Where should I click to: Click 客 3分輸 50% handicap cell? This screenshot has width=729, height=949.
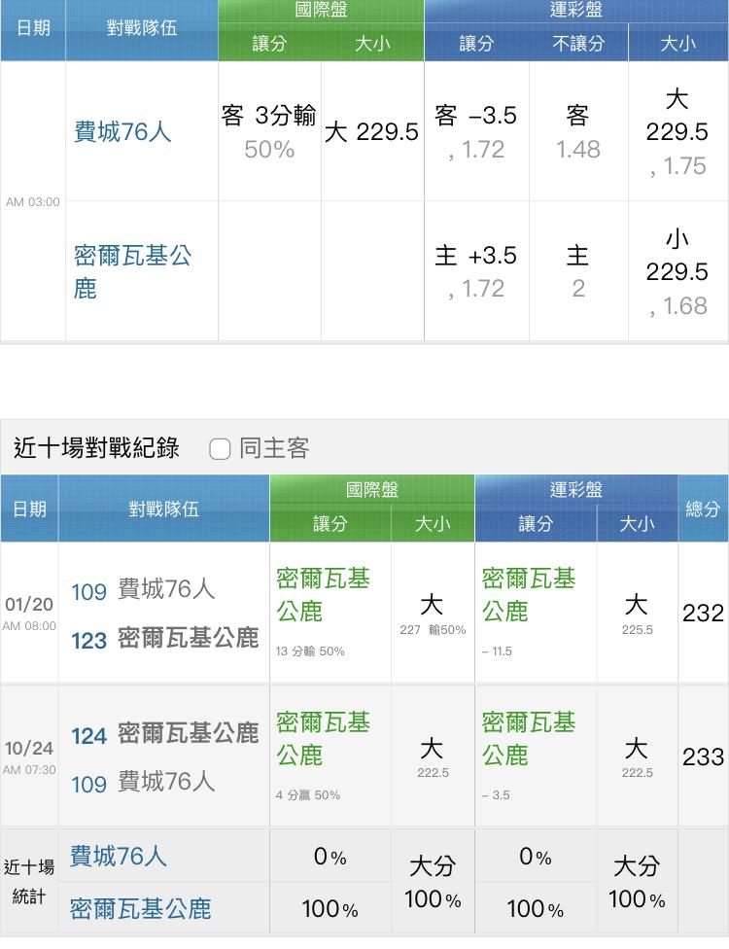pyautogui.click(x=269, y=131)
